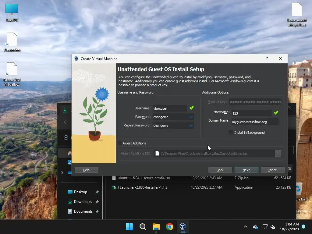
Task: Open Learn about this picture icon
Action: point(297,15)
